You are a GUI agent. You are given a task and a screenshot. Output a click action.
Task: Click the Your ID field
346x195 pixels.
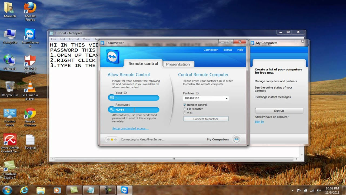pos(134,98)
